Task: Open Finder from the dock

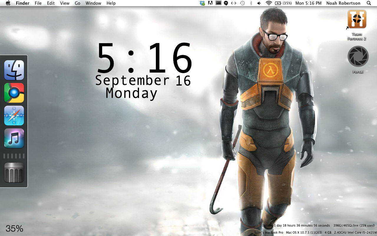Action: click(14, 70)
